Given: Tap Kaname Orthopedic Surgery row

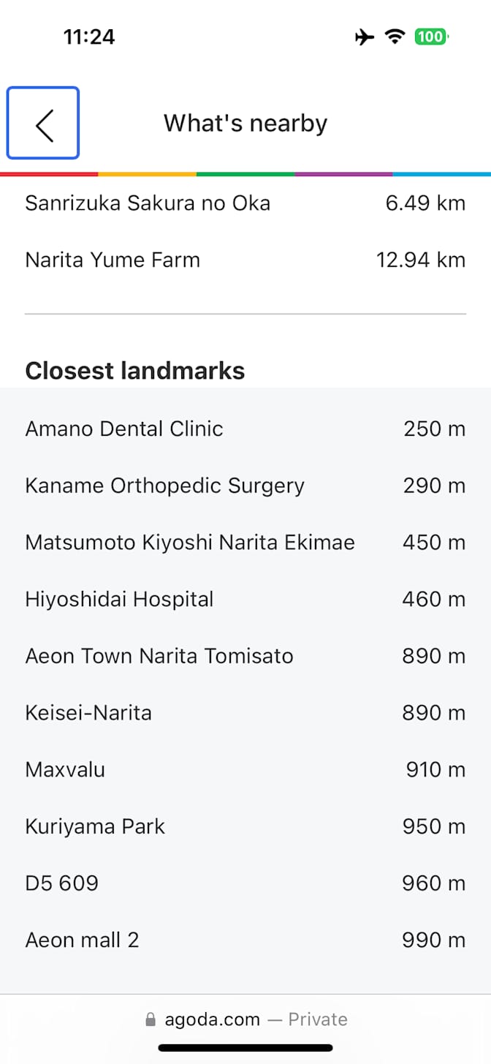Looking at the screenshot, I should (164, 486).
